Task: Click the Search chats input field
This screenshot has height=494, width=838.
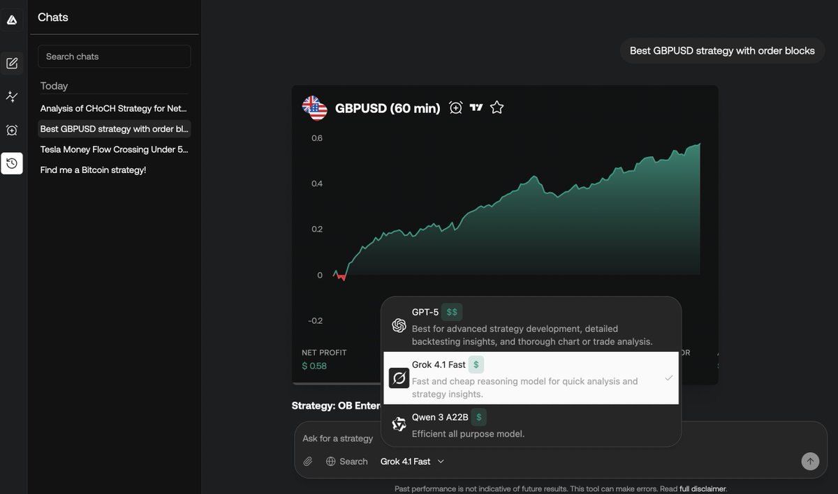Action: [114, 57]
